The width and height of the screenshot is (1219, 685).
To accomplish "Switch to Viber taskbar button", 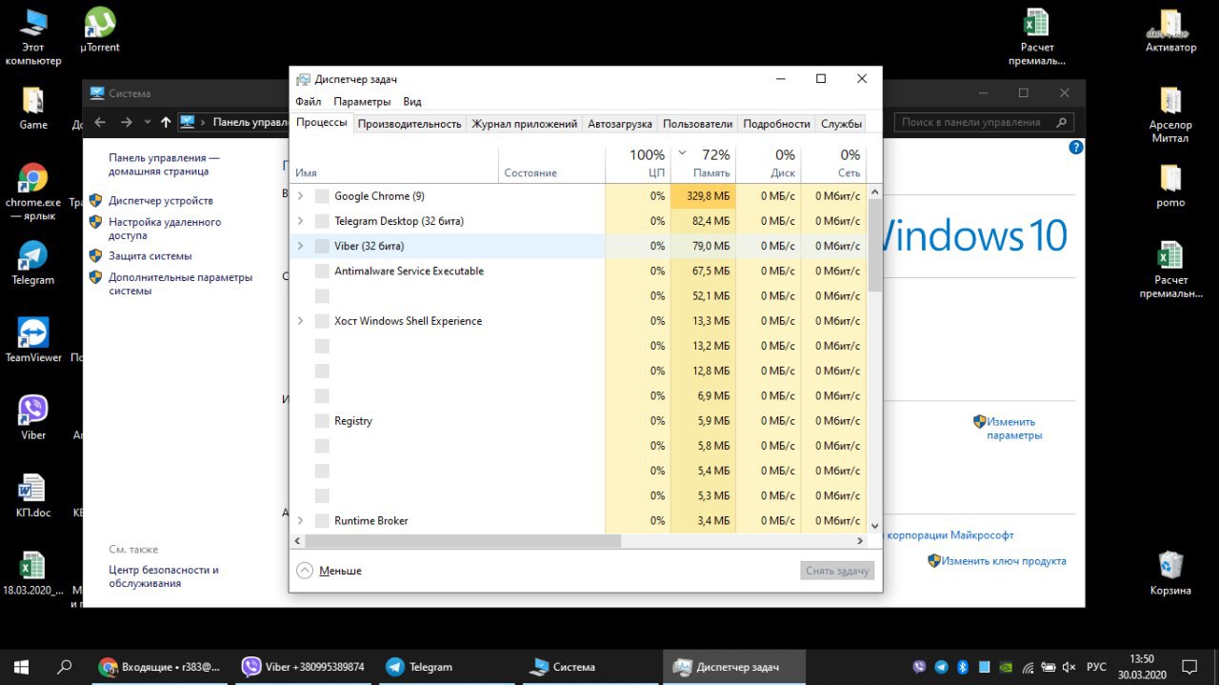I will tap(304, 667).
